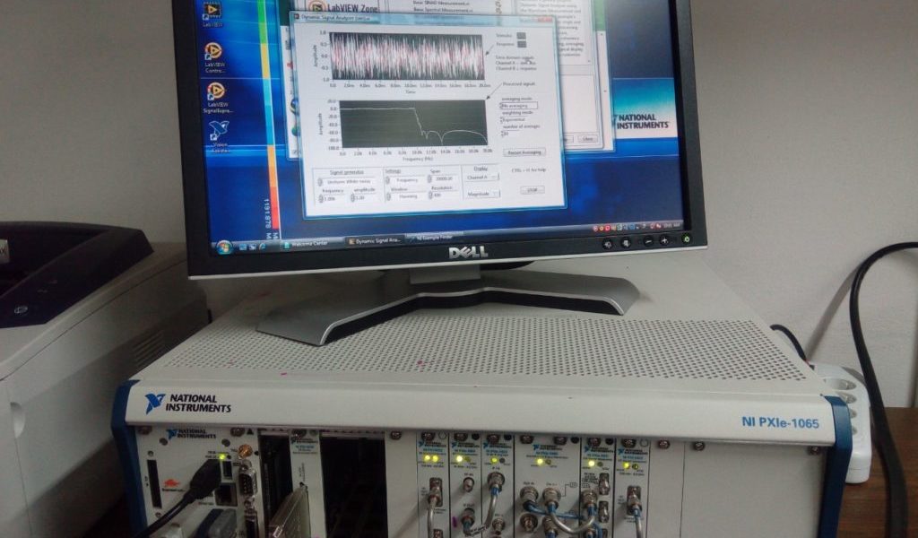Screen dimensions: 918x538
Task: Click the Response plot legend swatch
Action: [x=521, y=46]
